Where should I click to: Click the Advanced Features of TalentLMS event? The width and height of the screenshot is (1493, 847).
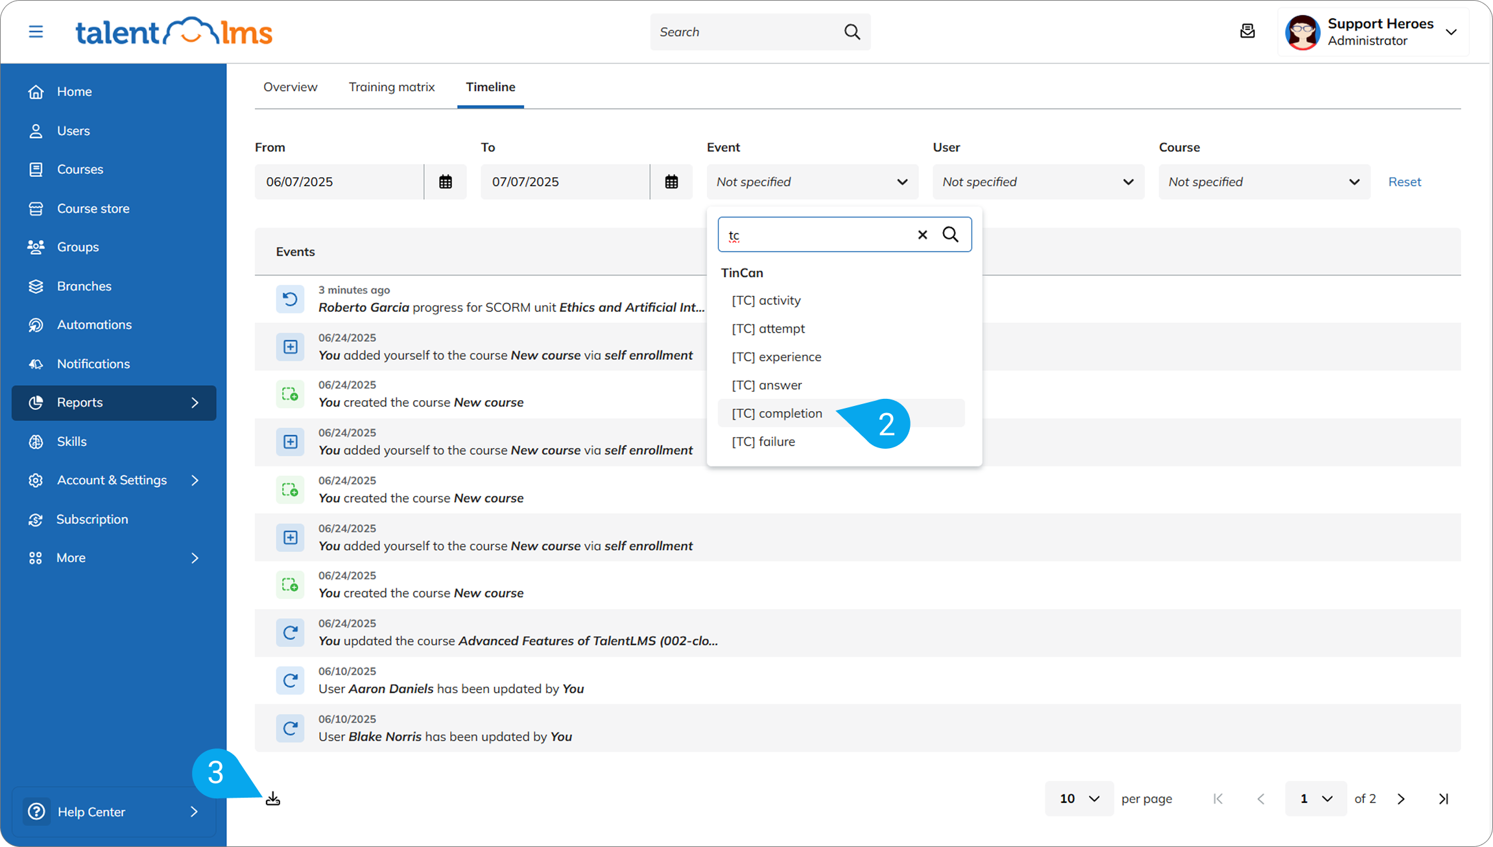pyautogui.click(x=518, y=641)
